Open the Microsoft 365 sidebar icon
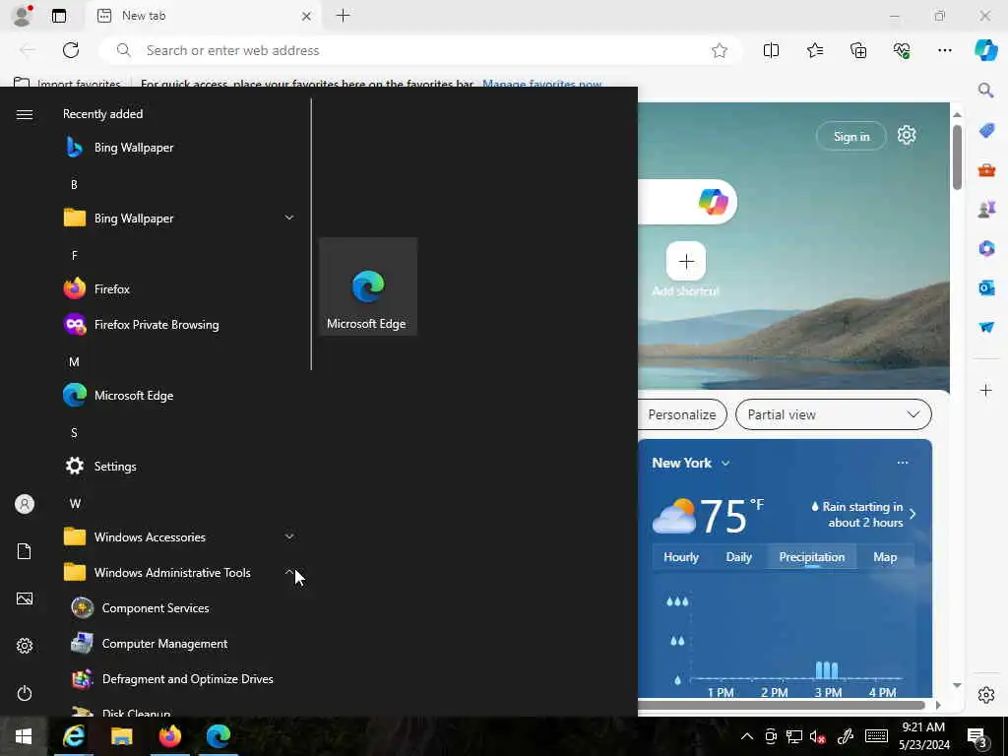Image resolution: width=1008 pixels, height=756 pixels. tap(986, 248)
